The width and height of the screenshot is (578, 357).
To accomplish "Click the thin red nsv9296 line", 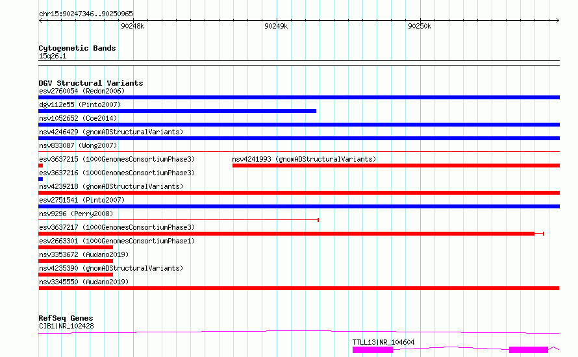I will pyautogui.click(x=179, y=220).
